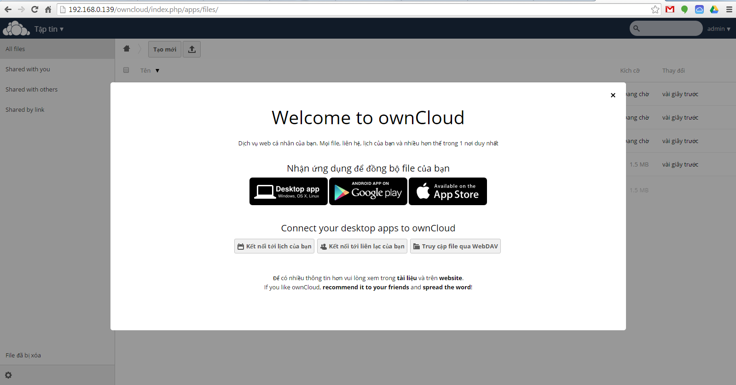736x385 pixels.
Task: Click the upload file icon button
Action: coord(192,49)
